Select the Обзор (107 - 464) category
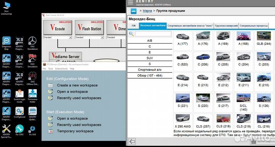275x147 pixels. [x=150, y=76]
